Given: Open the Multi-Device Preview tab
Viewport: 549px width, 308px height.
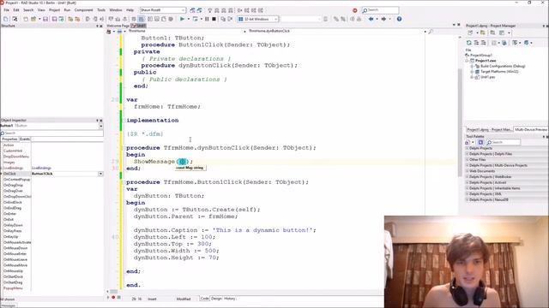Looking at the screenshot, I should 530,129.
